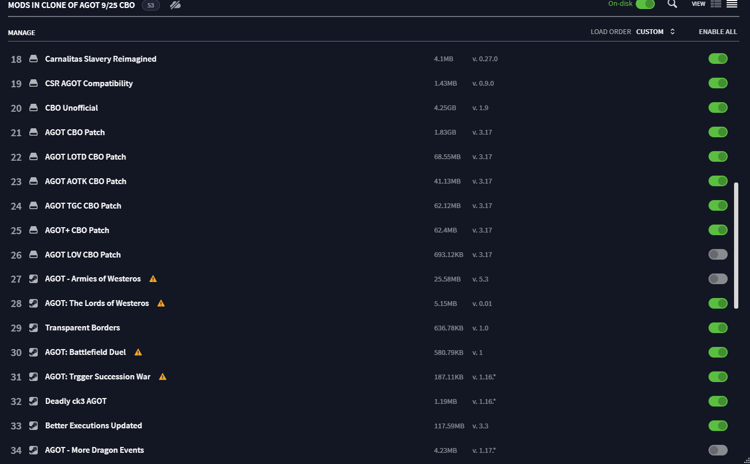Click the mod list vertical scrollbar

click(x=736, y=245)
